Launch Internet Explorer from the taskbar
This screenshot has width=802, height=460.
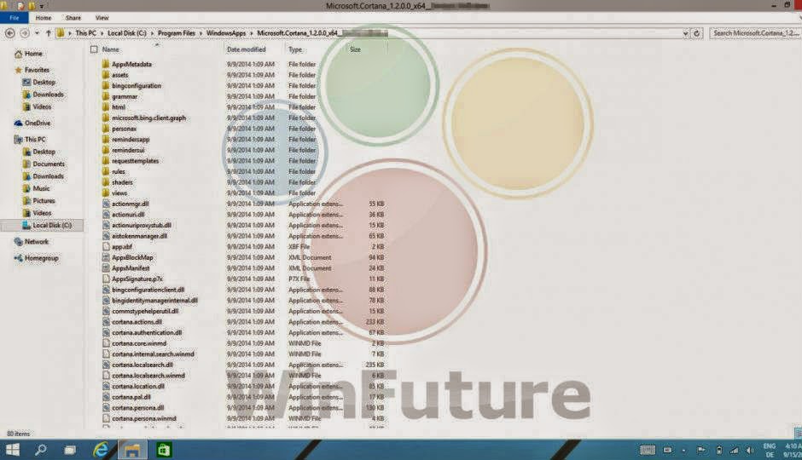click(101, 450)
